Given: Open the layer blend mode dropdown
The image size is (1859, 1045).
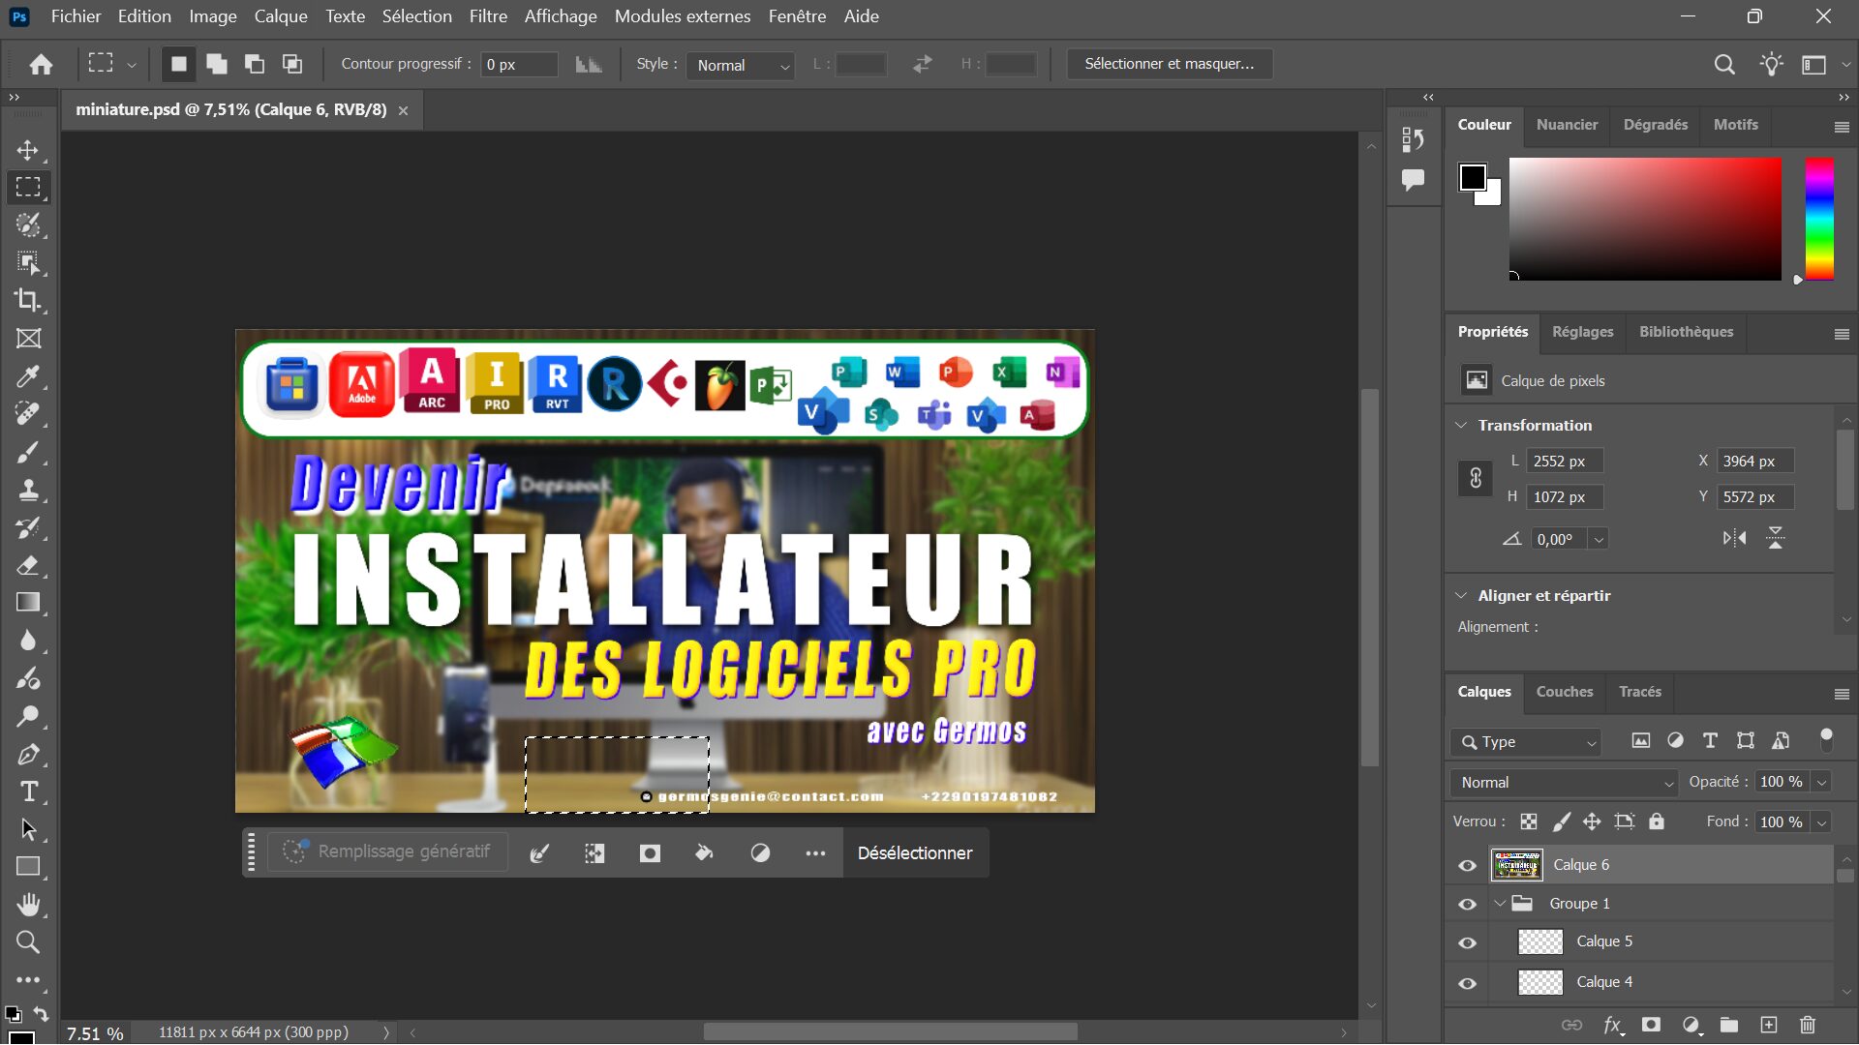Looking at the screenshot, I should click(x=1563, y=782).
